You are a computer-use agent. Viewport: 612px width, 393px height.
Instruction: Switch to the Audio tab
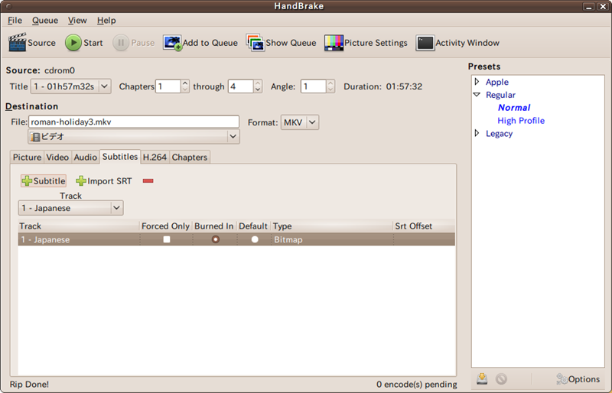86,157
